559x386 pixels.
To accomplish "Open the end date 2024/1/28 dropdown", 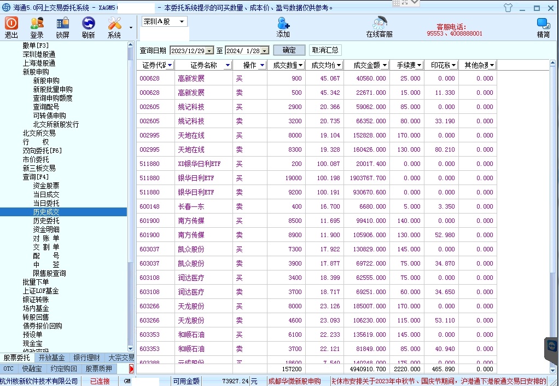I will tap(264, 51).
